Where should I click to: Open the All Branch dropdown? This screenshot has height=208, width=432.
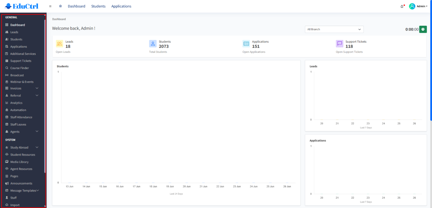tap(334, 29)
